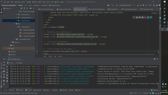
Task: Expand the target folder
Action: [x=7, y=48]
